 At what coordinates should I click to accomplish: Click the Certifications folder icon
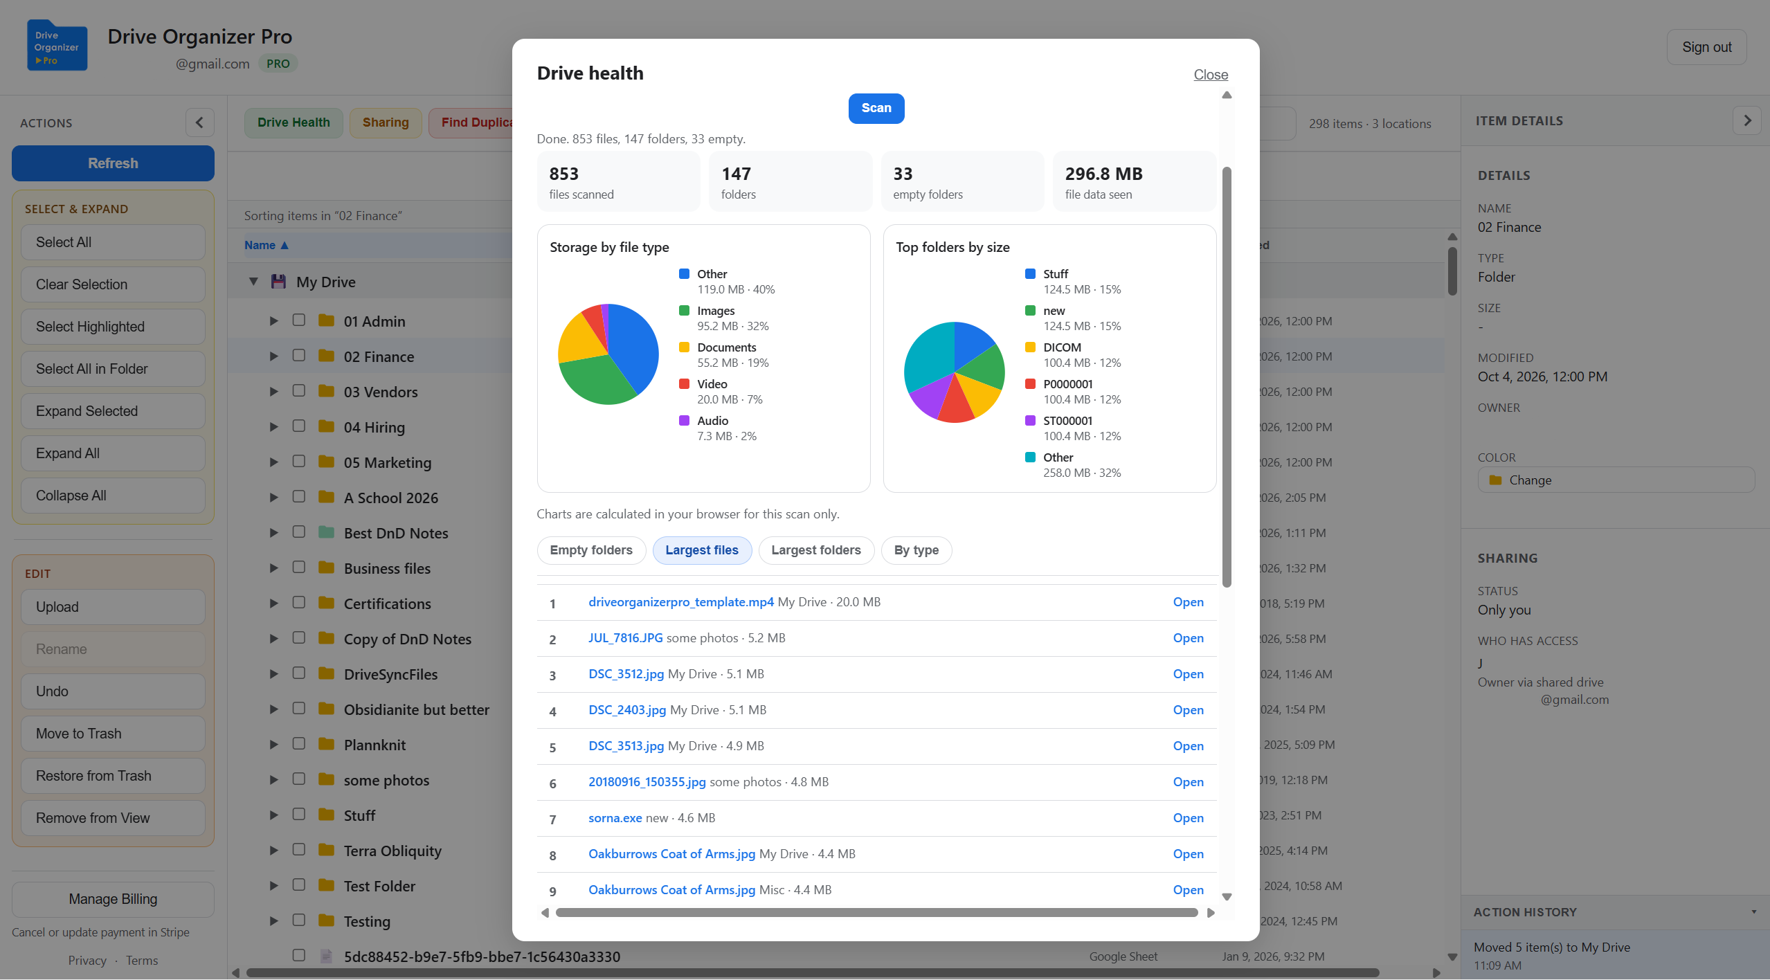coord(326,603)
